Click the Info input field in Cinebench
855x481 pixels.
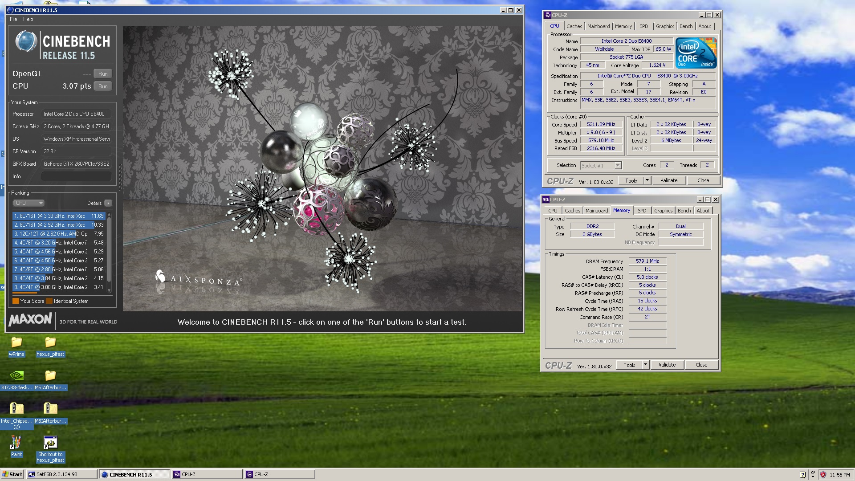(76, 176)
